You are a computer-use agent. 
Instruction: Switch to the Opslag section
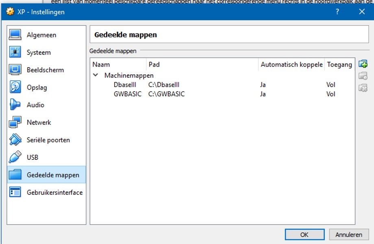pyautogui.click(x=46, y=87)
